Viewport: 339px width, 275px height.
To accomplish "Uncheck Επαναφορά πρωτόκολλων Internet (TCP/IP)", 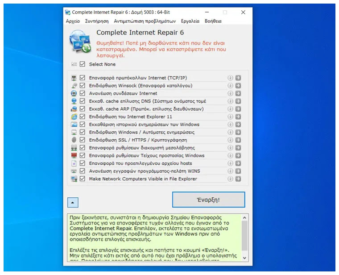I will click(x=83, y=78).
